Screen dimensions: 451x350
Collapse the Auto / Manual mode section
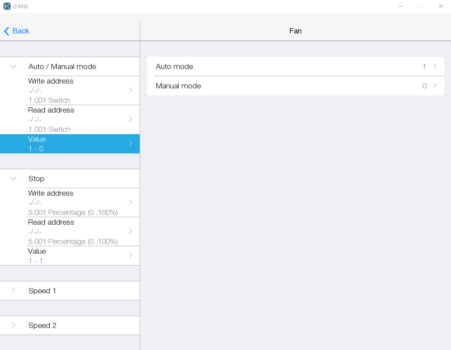tap(14, 66)
